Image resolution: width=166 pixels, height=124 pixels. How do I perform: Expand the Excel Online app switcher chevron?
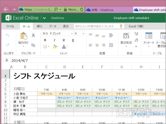point(44,18)
